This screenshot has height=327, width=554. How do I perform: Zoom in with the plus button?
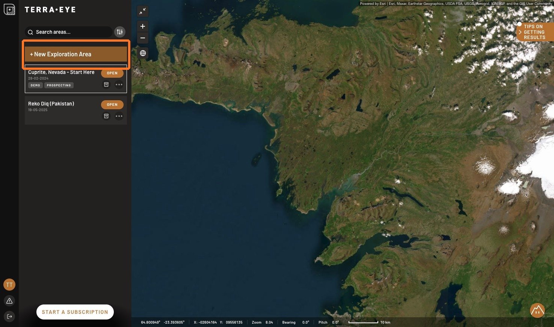[x=143, y=26]
